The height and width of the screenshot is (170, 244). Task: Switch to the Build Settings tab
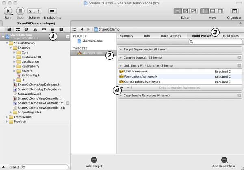click(171, 36)
